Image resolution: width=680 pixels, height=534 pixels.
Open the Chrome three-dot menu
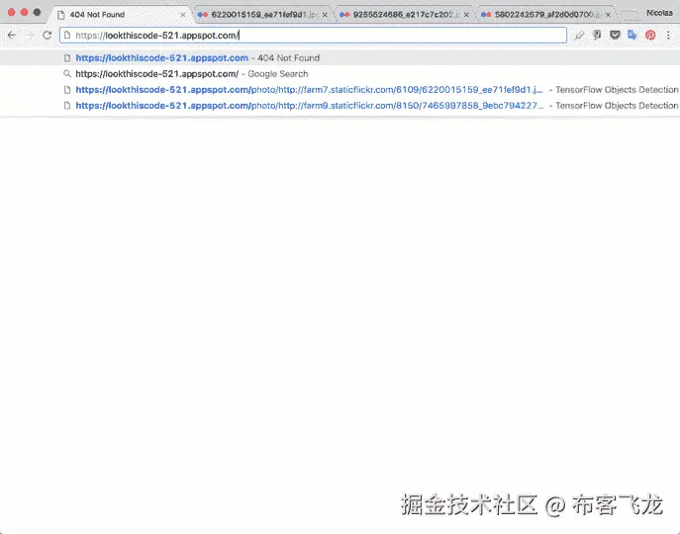tap(668, 36)
